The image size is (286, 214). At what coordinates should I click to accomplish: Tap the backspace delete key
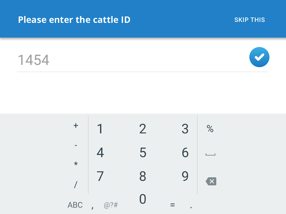(211, 181)
